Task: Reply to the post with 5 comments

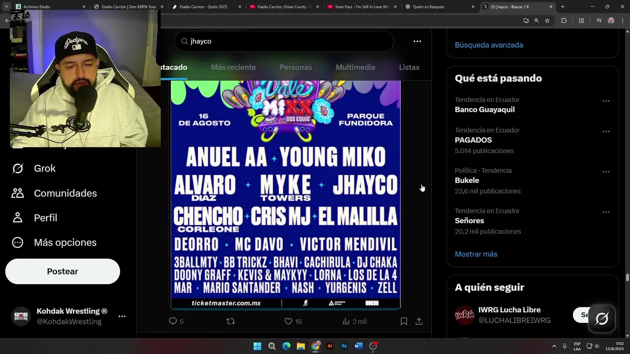Action: (x=176, y=321)
